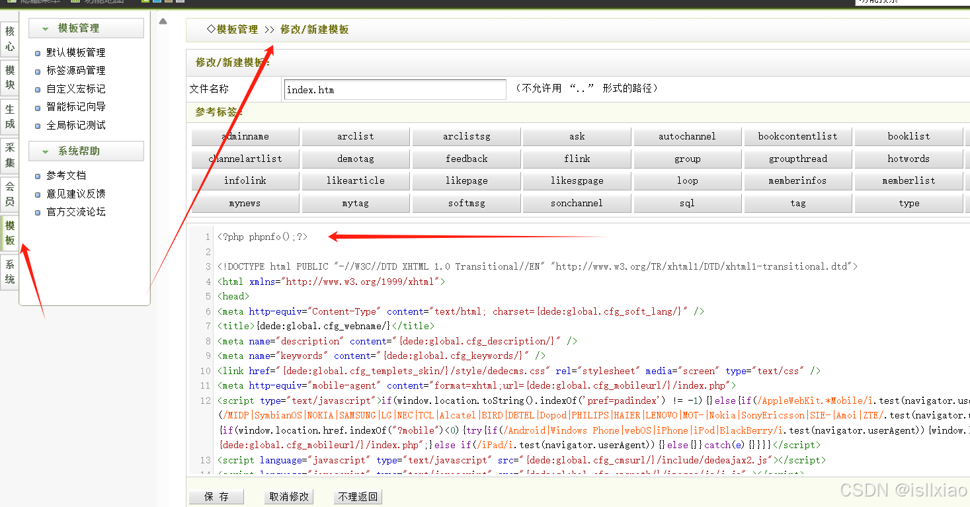
Task: Insert the tag reference tag
Action: coord(797,203)
